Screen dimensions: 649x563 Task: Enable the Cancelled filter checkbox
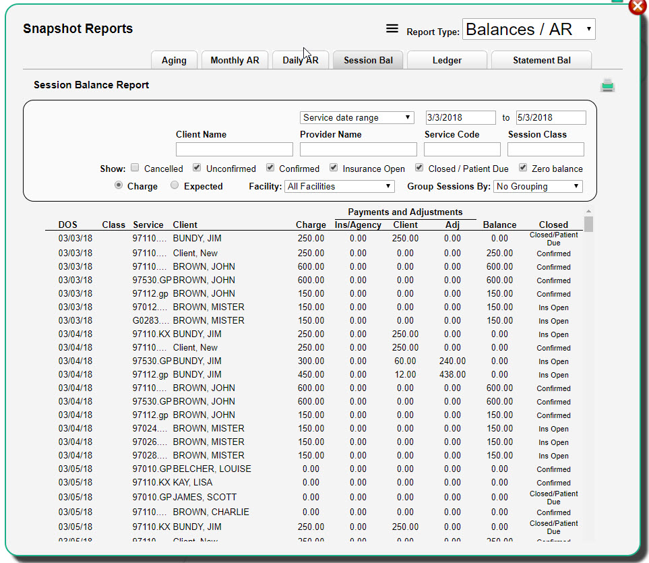pyautogui.click(x=135, y=168)
